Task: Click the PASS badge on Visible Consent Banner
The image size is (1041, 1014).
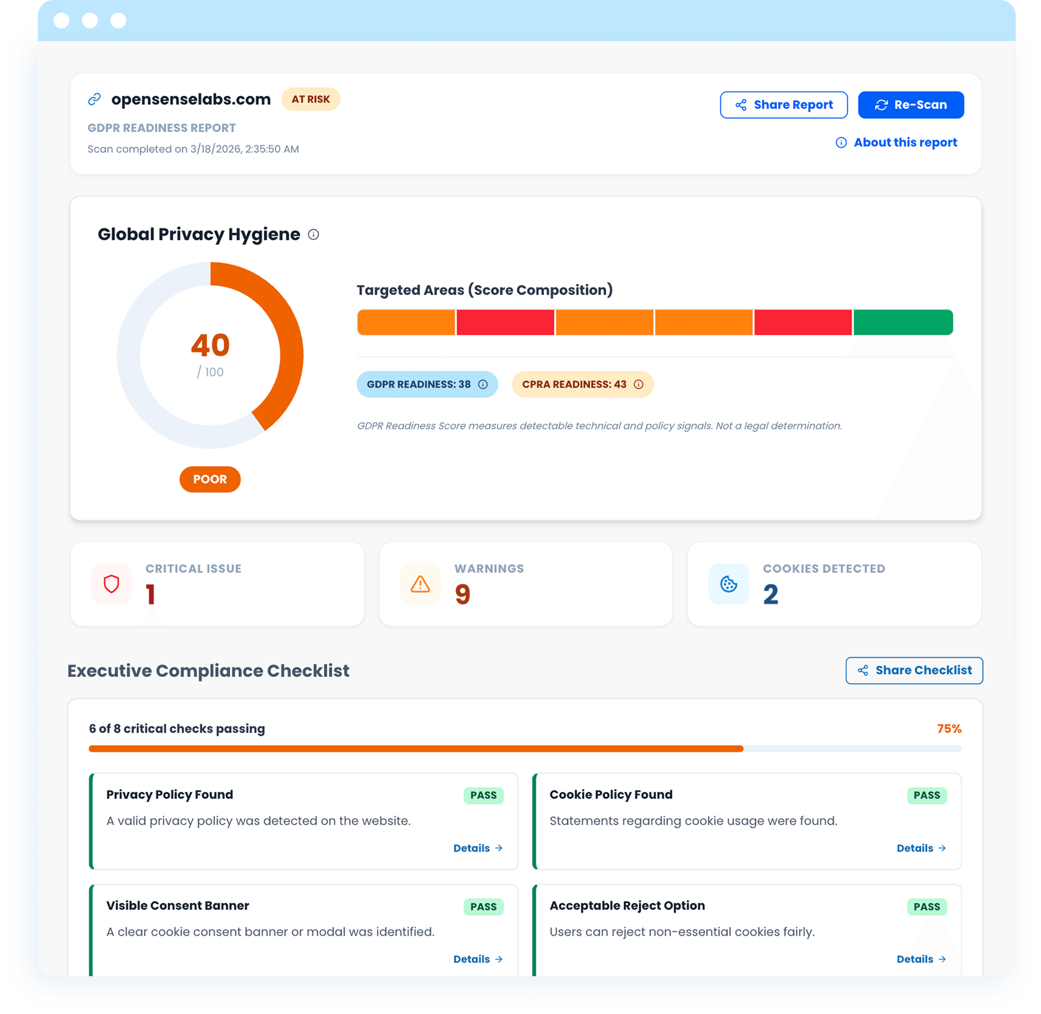Action: 483,906
